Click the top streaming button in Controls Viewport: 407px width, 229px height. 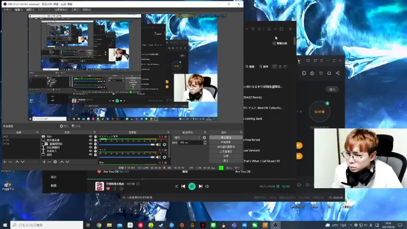click(226, 137)
